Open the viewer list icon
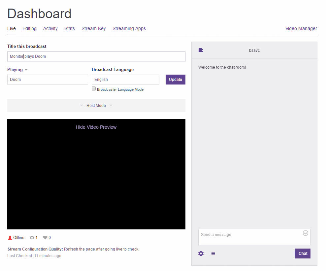This screenshot has width=326, height=271. pos(213,253)
